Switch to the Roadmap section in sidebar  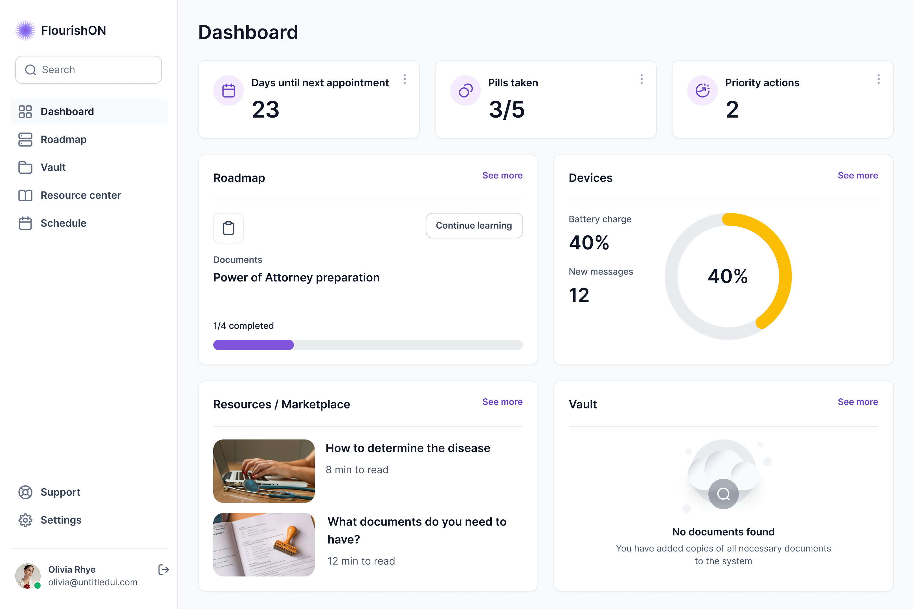coord(63,140)
